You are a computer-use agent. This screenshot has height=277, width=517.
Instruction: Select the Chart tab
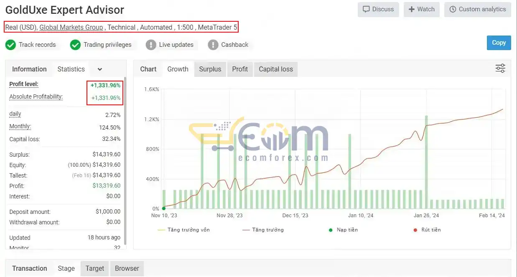pos(148,69)
